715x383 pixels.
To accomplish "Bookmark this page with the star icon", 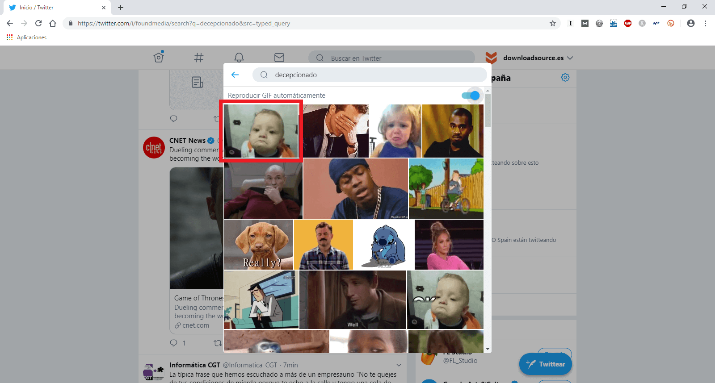I will pyautogui.click(x=553, y=23).
